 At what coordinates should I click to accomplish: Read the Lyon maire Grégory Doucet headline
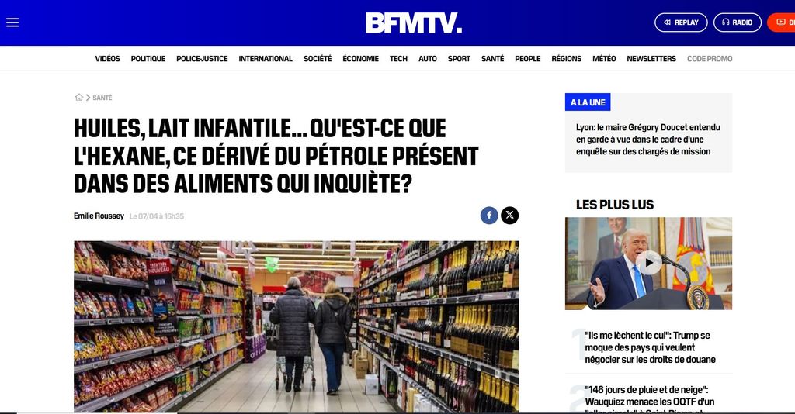(x=648, y=140)
